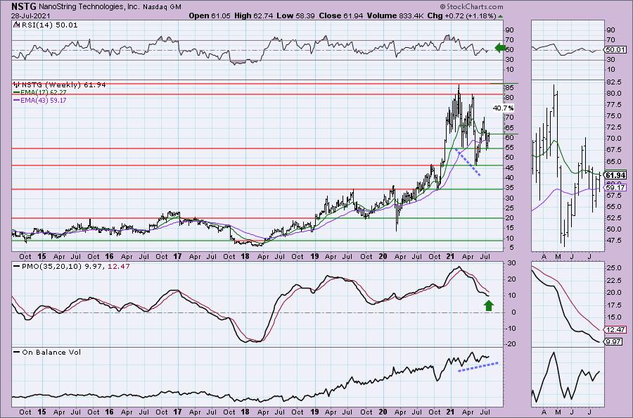Click the Nasdaq GM exchange label
This screenshot has height=418, width=633.
pyautogui.click(x=163, y=7)
